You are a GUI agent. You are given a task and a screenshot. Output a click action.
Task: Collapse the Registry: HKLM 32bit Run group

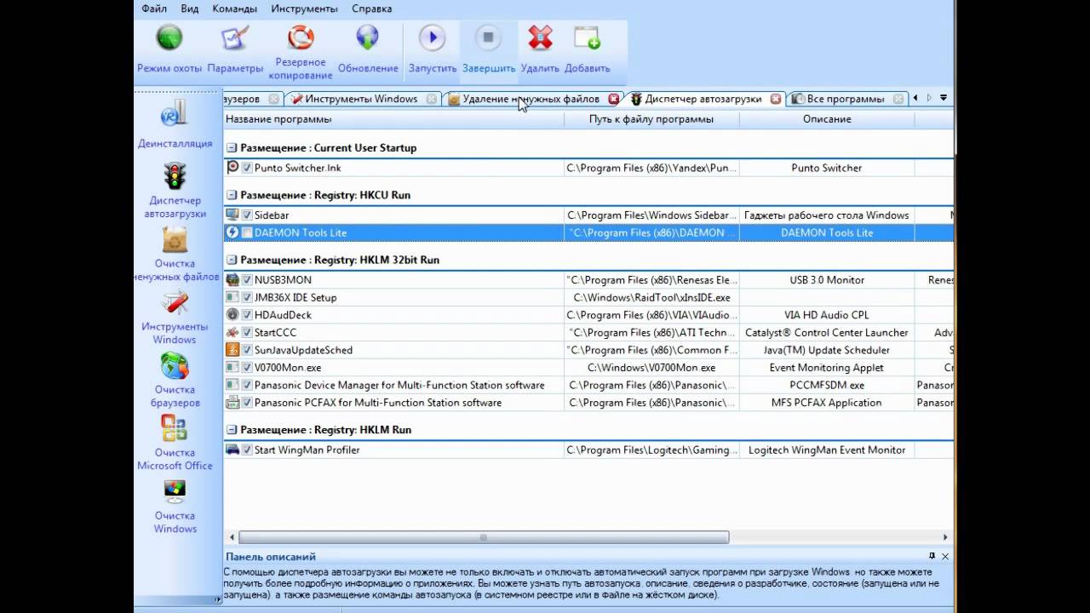coord(232,261)
